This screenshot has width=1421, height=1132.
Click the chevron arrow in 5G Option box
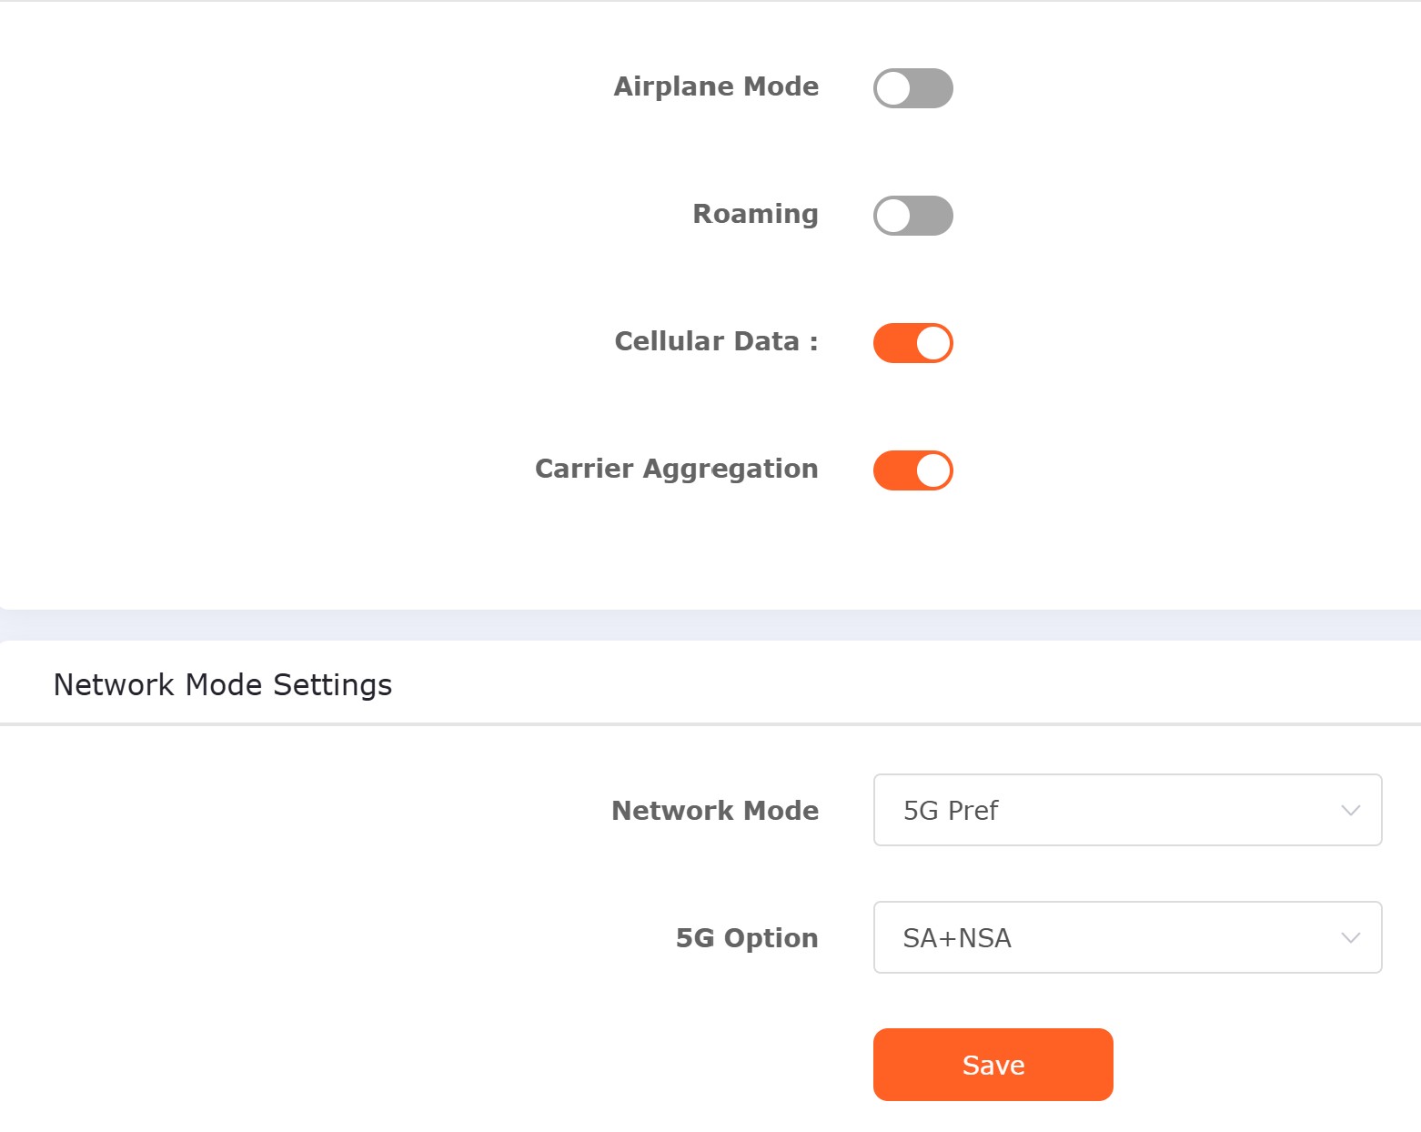pos(1351,937)
